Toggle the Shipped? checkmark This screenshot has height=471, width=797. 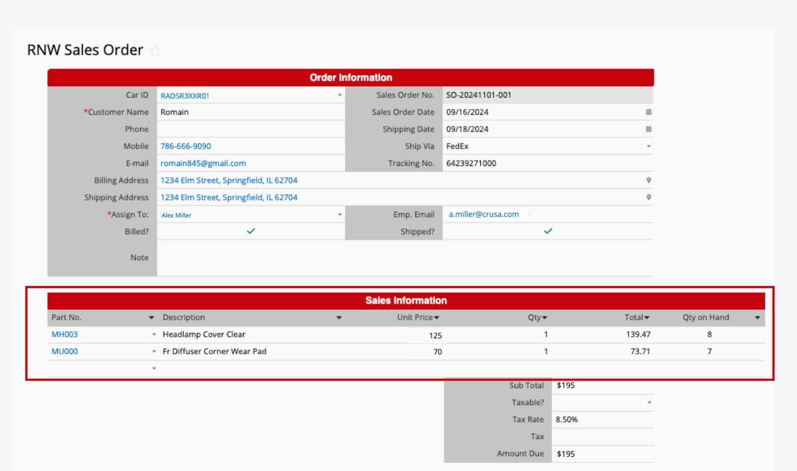pyautogui.click(x=548, y=231)
